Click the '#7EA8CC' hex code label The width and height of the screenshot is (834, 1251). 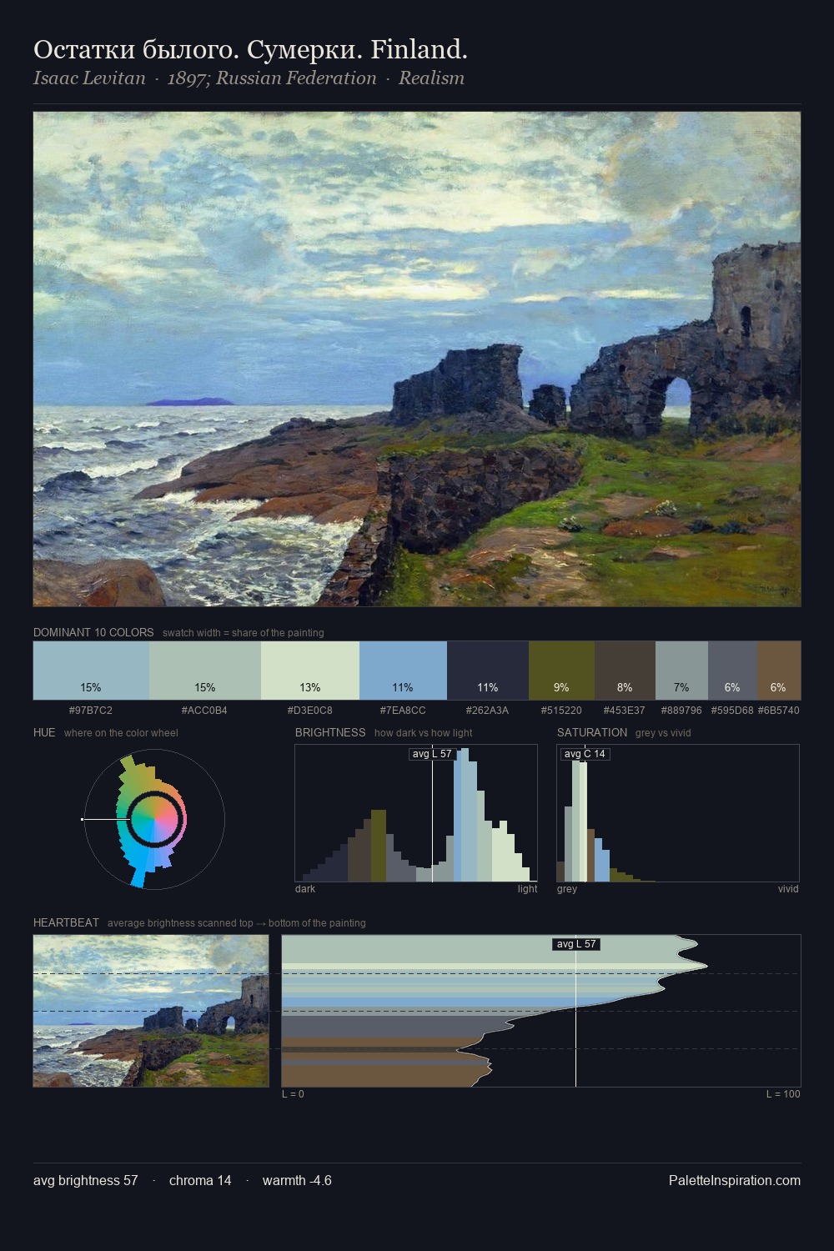tap(403, 711)
